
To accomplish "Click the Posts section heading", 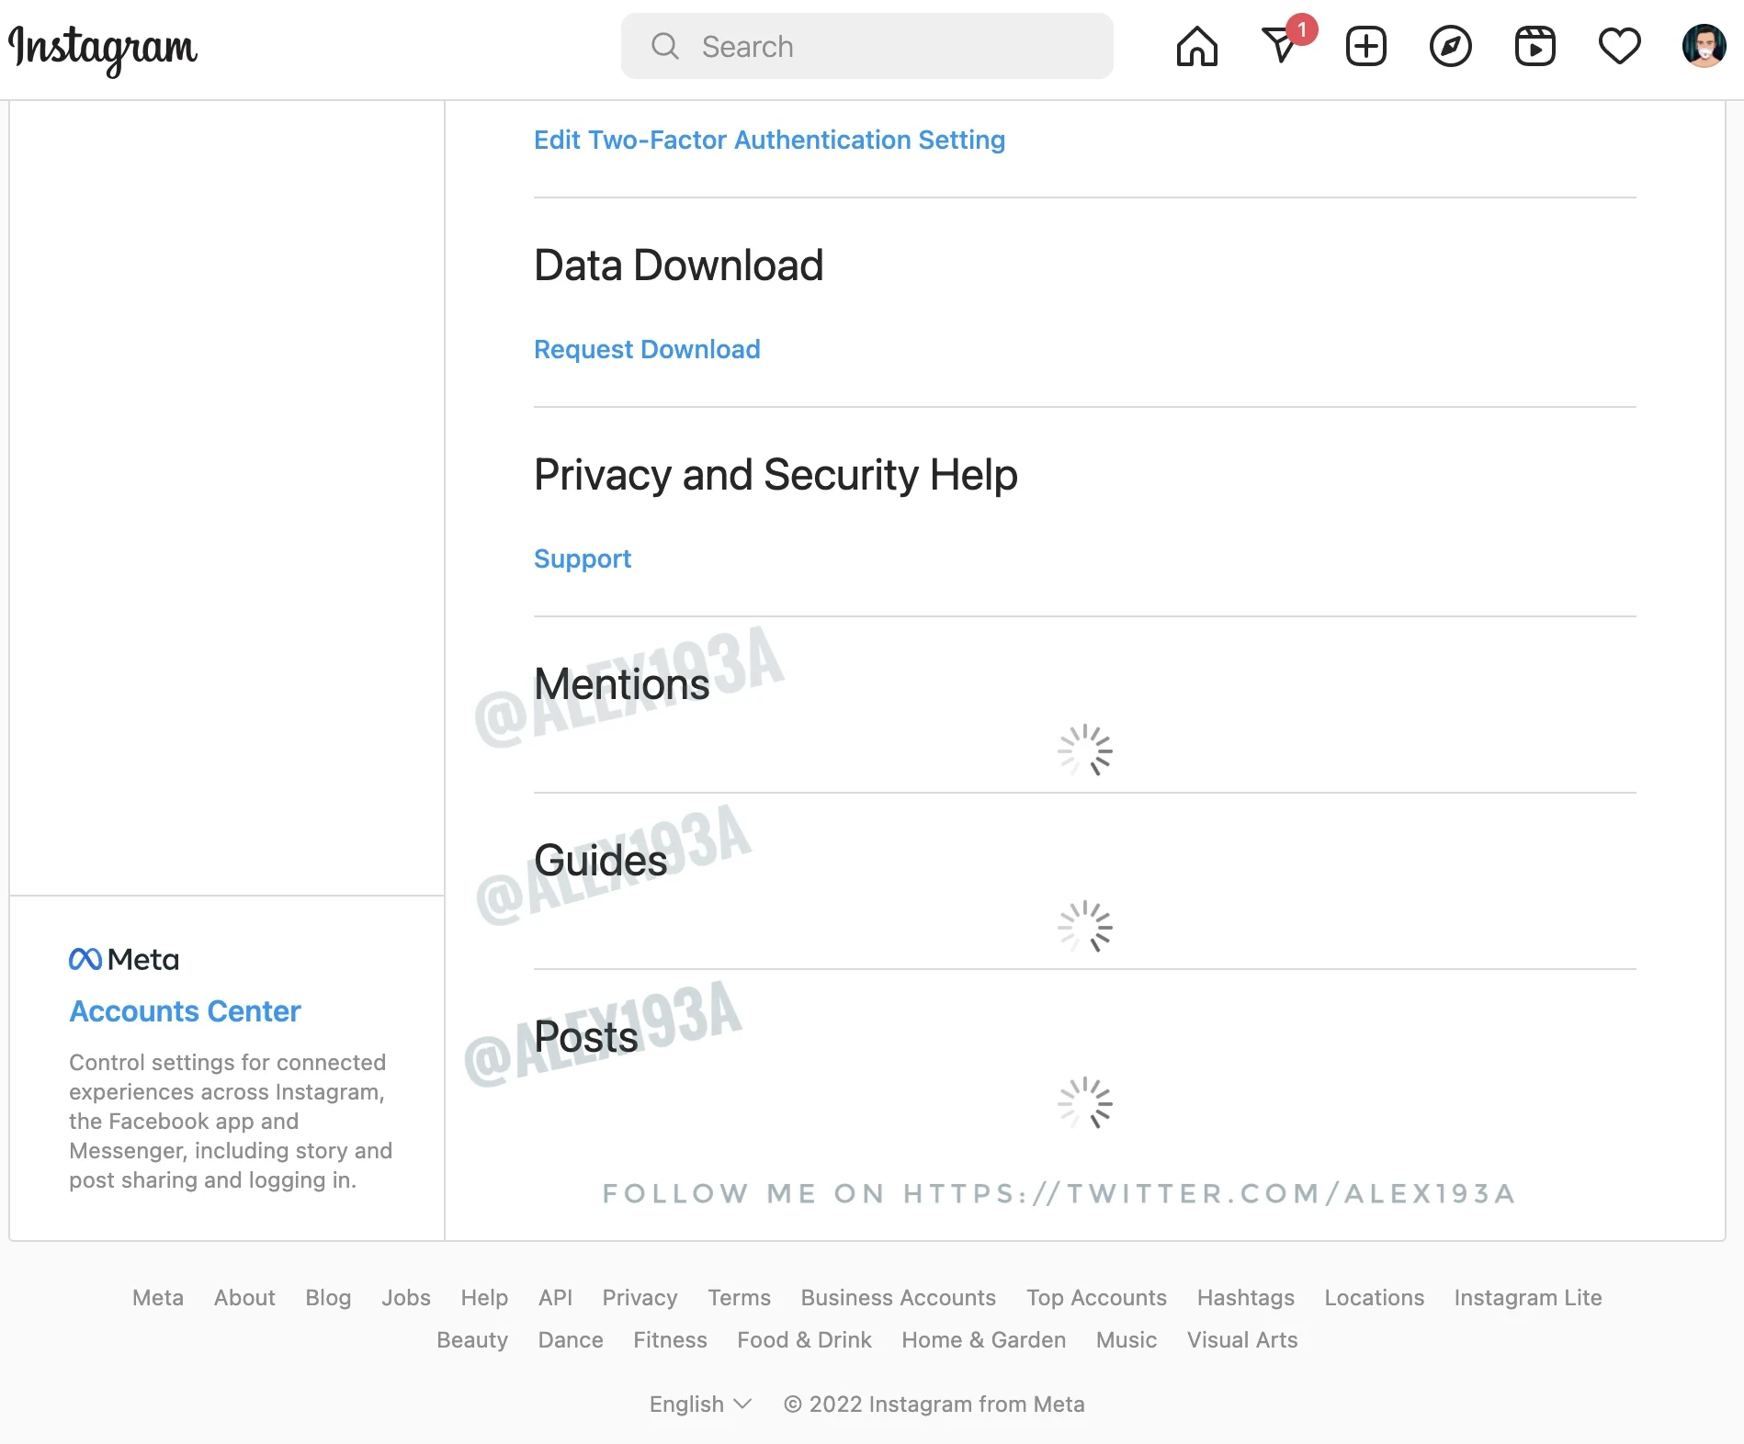I will click(x=585, y=1036).
